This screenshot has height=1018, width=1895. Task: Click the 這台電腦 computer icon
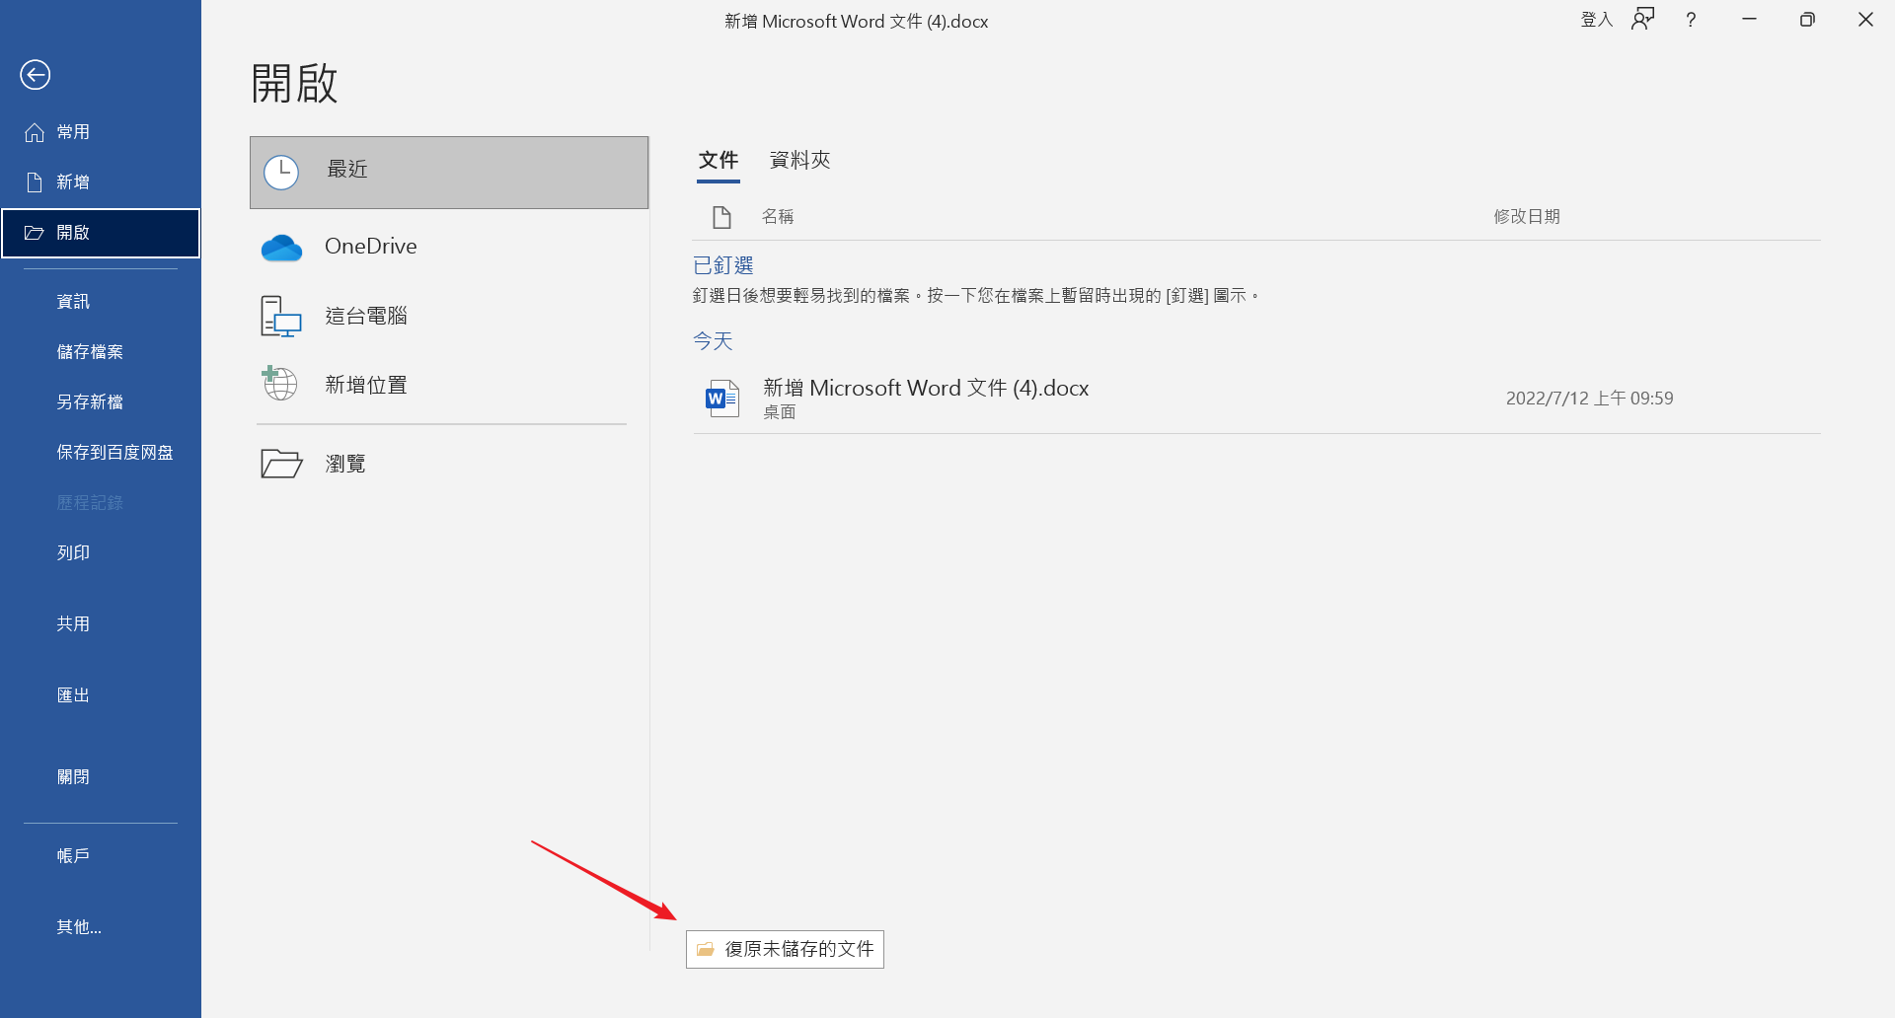click(x=280, y=317)
